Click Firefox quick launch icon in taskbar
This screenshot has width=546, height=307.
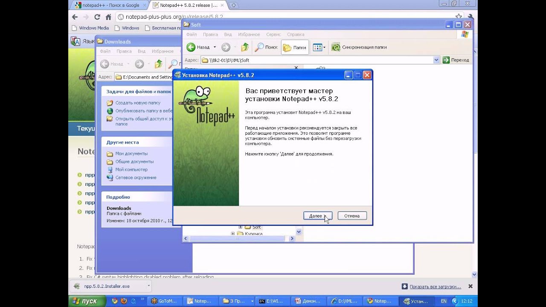124,301
